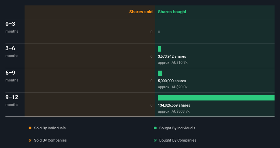
Task: Click the approx. AU$808.7k amount
Action: pyautogui.click(x=174, y=111)
